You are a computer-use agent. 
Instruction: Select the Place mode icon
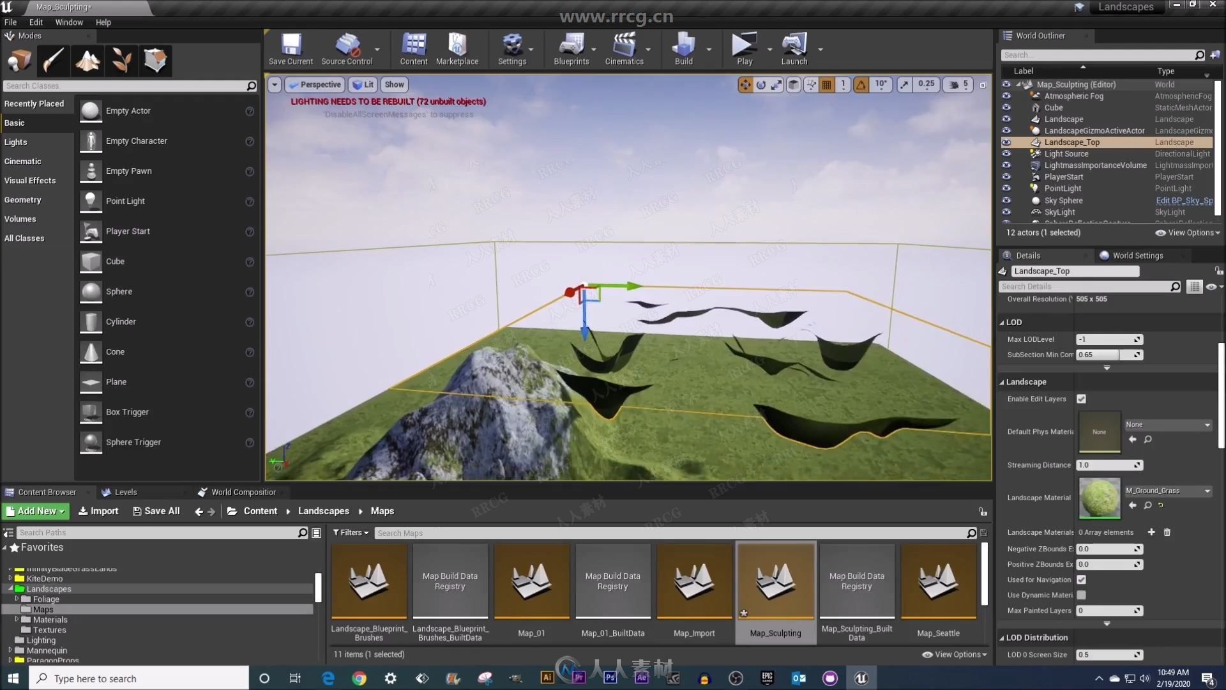(x=19, y=61)
